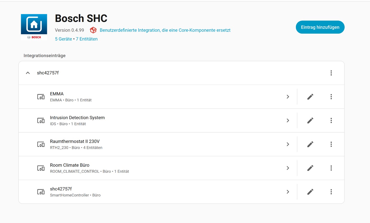Screen dimensions: 370x223
Task: Edit the Intrusion Detection System device
Action: click(310, 120)
